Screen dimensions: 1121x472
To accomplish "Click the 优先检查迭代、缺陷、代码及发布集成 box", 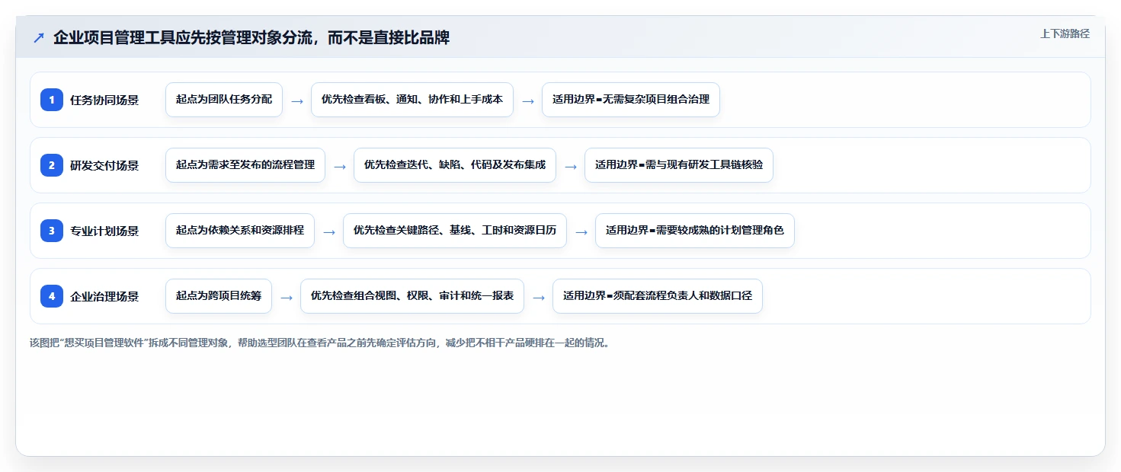I will coord(455,165).
